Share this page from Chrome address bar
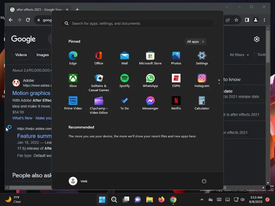275x206 pixels. click(228, 20)
